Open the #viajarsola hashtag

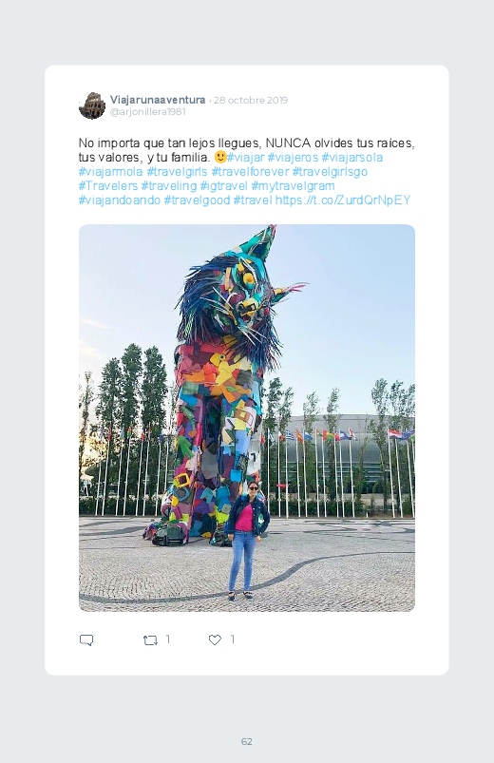(352, 158)
